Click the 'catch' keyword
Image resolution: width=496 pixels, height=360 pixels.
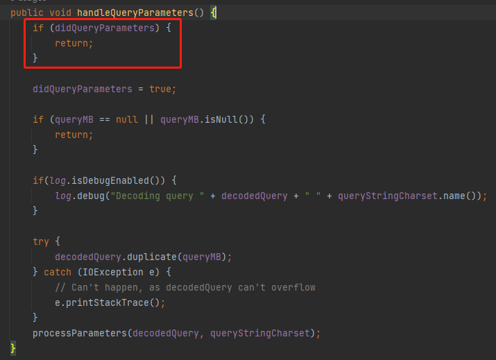coord(58,273)
